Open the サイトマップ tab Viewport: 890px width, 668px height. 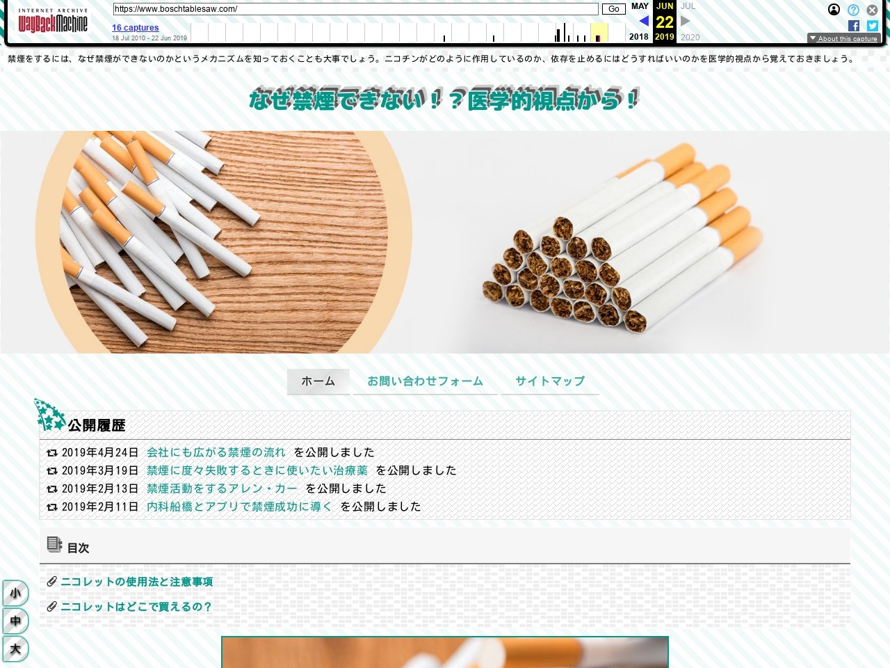tap(550, 381)
